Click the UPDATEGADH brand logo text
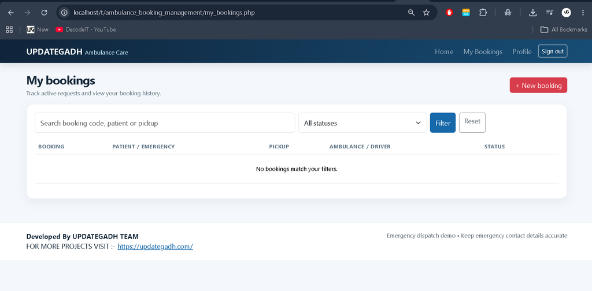The height and width of the screenshot is (291, 592). pyautogui.click(x=54, y=51)
